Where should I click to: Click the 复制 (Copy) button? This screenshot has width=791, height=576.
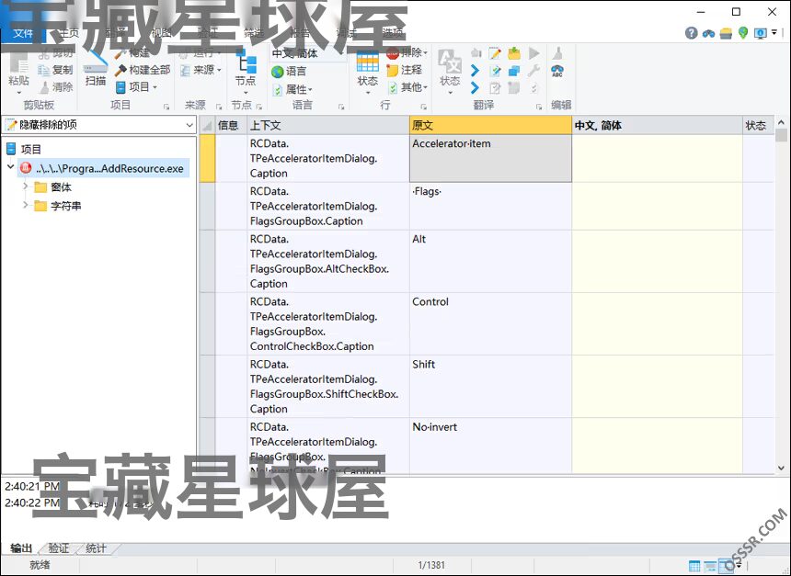pos(55,70)
